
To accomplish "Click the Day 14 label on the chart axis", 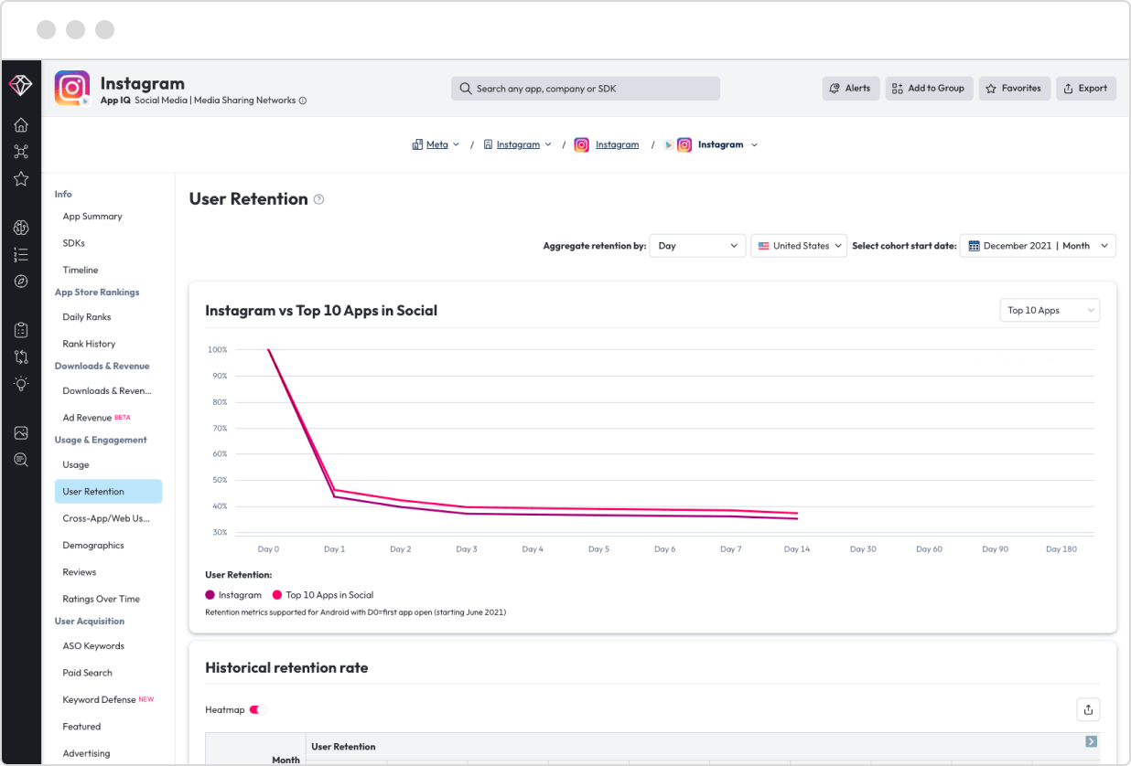I will click(797, 549).
